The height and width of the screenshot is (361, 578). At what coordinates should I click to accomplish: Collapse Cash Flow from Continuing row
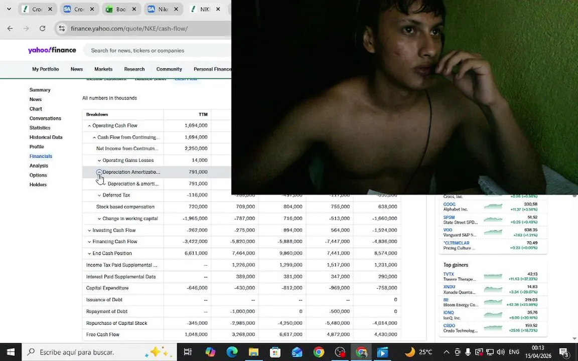pyautogui.click(x=94, y=137)
